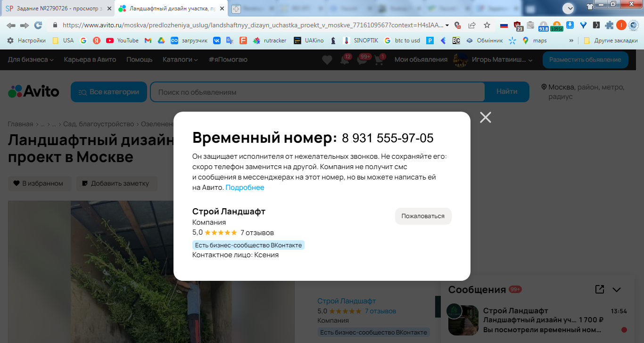Click the temporary number 8 931 555-97-05
This screenshot has width=644, height=343.
click(x=388, y=138)
